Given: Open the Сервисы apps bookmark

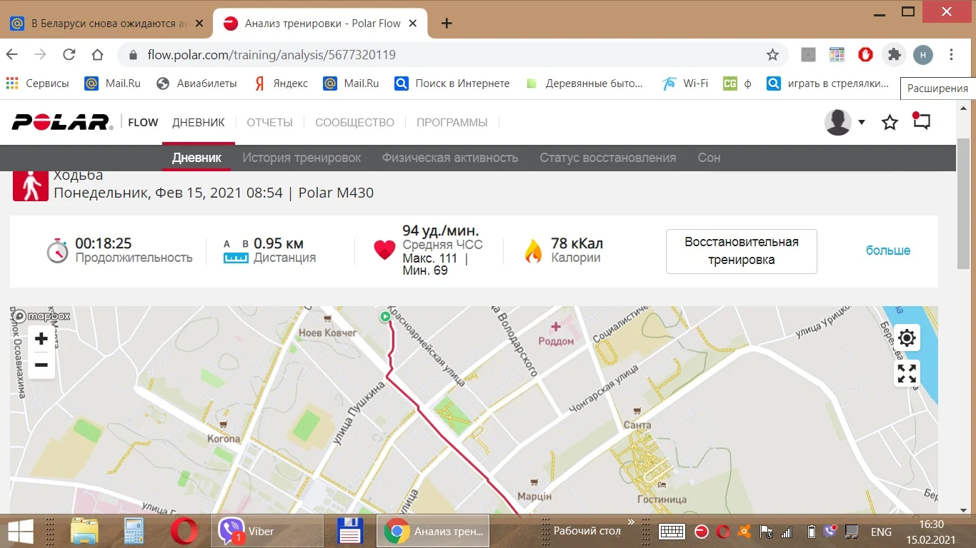Looking at the screenshot, I should point(38,83).
